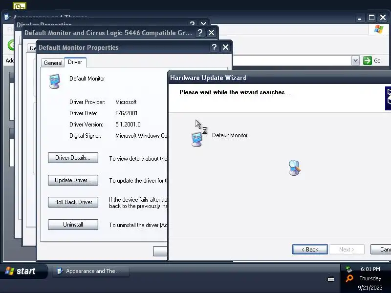
Task: Click the address bar input field
Action: click(x=292, y=61)
